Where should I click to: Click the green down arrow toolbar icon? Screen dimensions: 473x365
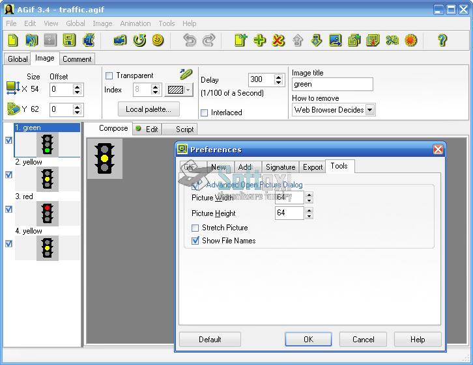click(x=316, y=40)
